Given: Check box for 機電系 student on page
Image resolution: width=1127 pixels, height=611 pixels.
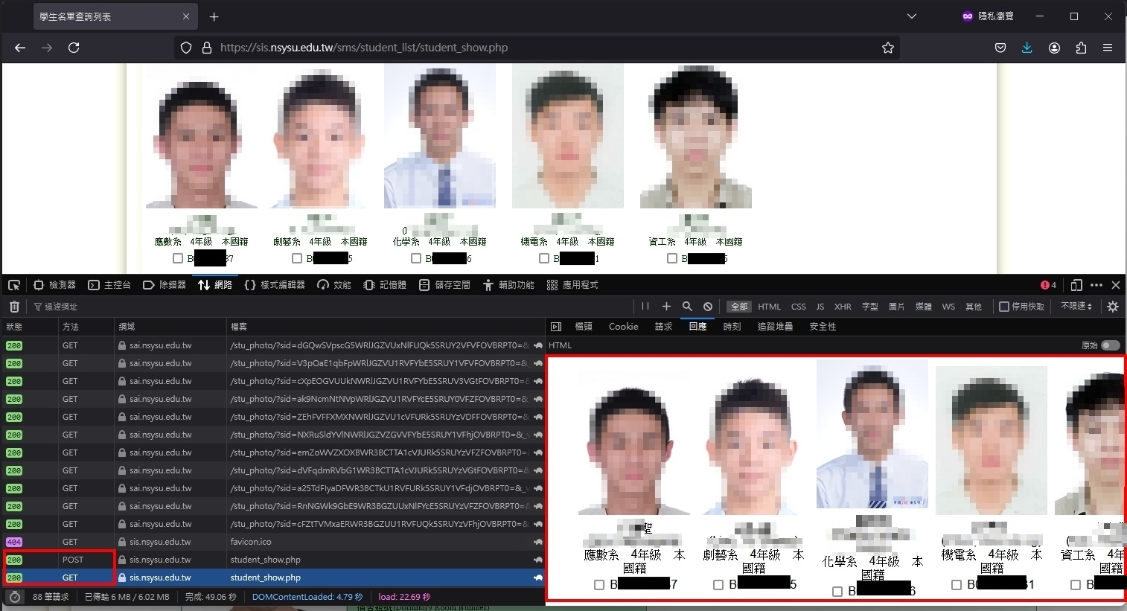Looking at the screenshot, I should 543,258.
